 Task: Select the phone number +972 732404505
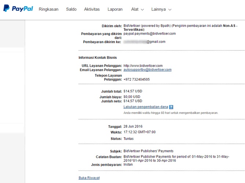click(x=137, y=80)
